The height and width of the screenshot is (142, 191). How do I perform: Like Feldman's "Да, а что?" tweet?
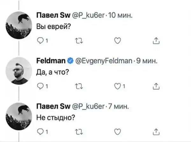[x=117, y=86]
